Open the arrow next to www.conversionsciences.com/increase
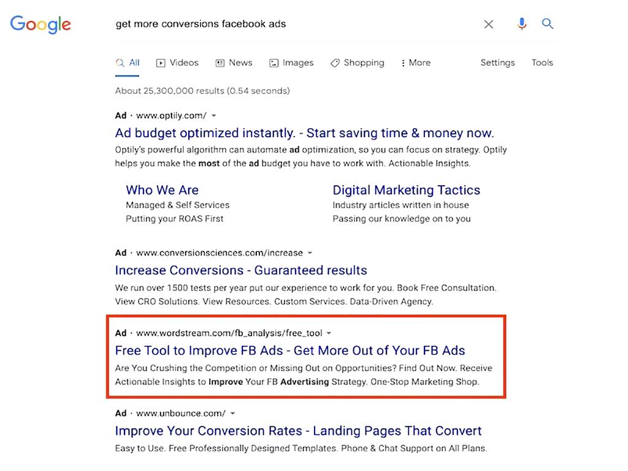The width and height of the screenshot is (628, 471). coord(310,253)
